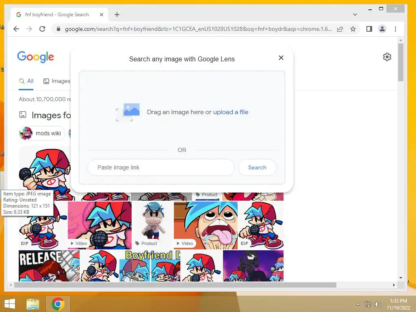Click the scroll down arrow
The width and height of the screenshot is (416, 312).
click(401, 278)
